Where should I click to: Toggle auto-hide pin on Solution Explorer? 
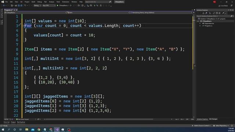coord(231,10)
